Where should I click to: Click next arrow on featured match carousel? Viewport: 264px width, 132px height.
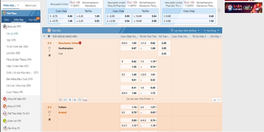219,11
